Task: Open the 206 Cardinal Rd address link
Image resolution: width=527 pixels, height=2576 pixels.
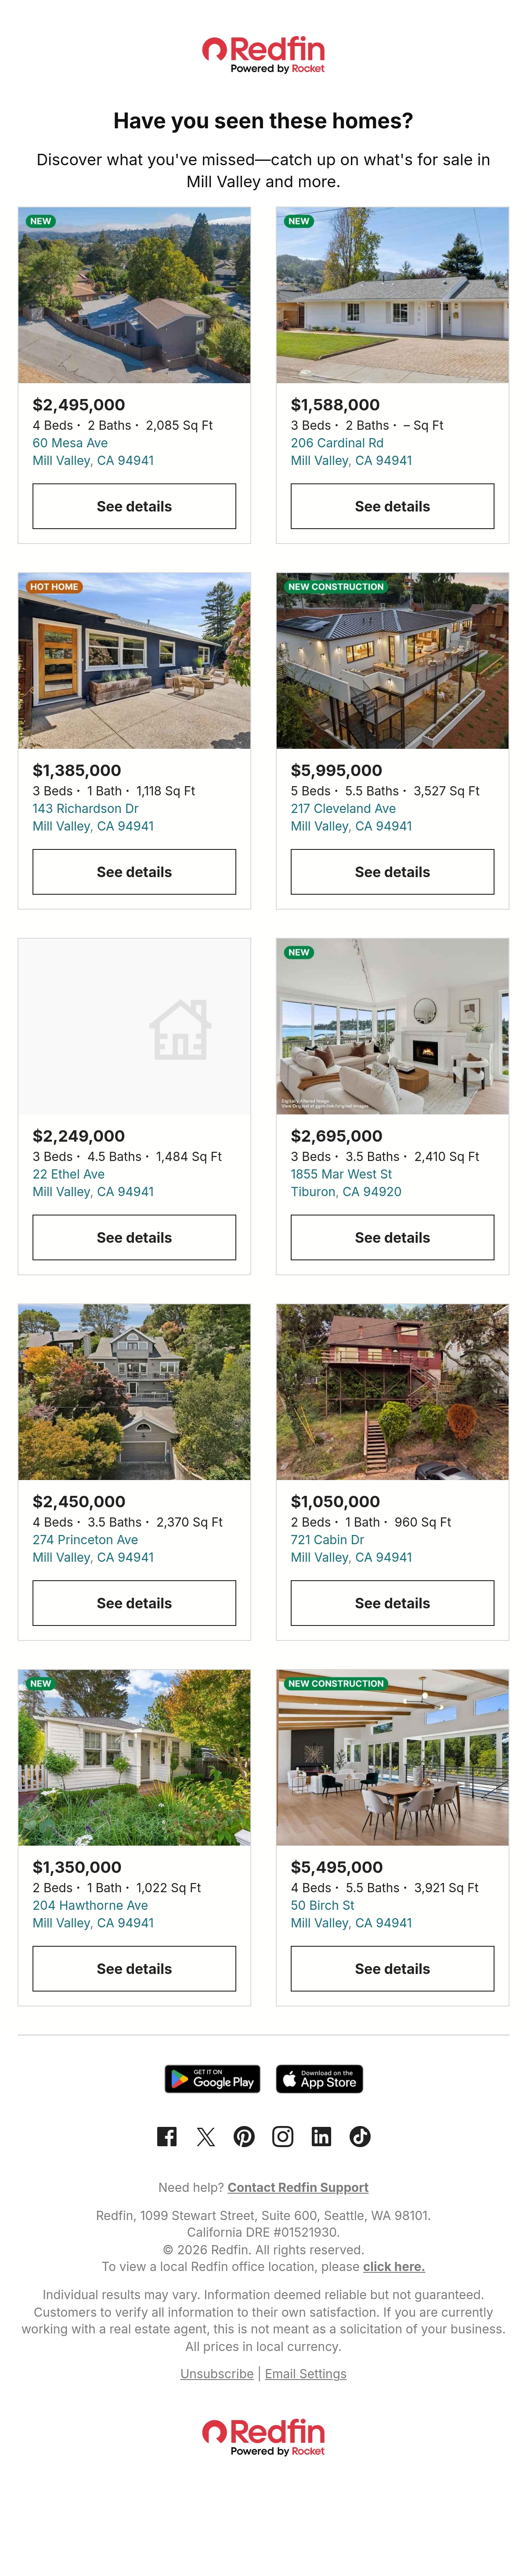Action: (x=337, y=443)
